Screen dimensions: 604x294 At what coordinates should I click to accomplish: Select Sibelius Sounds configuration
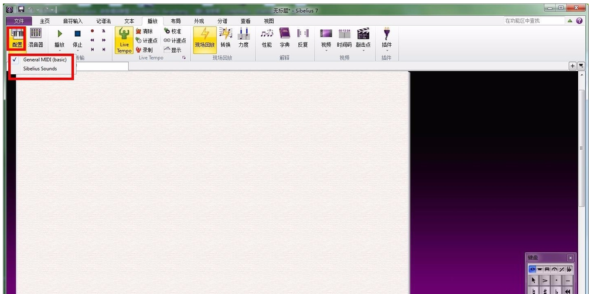[40, 69]
